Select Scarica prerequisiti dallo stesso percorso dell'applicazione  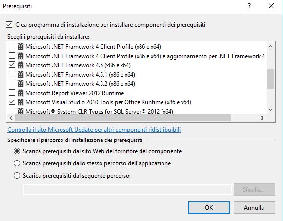17,163
